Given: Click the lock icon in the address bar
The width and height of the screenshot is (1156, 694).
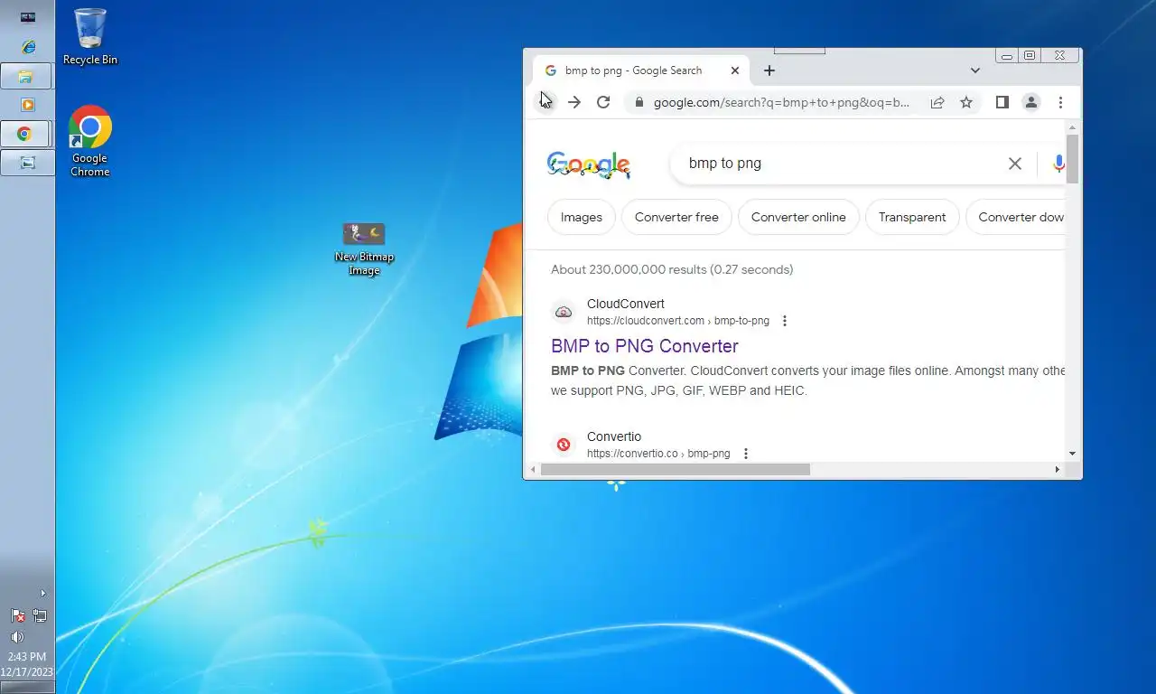Looking at the screenshot, I should [639, 102].
